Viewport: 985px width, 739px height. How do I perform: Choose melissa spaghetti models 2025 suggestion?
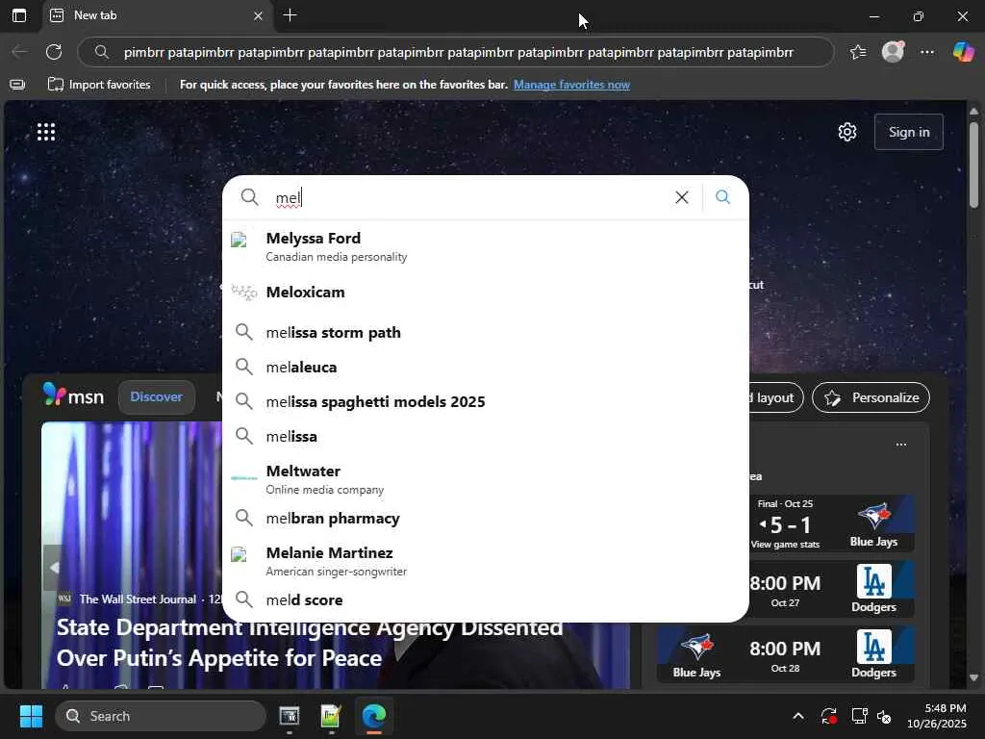[486, 401]
